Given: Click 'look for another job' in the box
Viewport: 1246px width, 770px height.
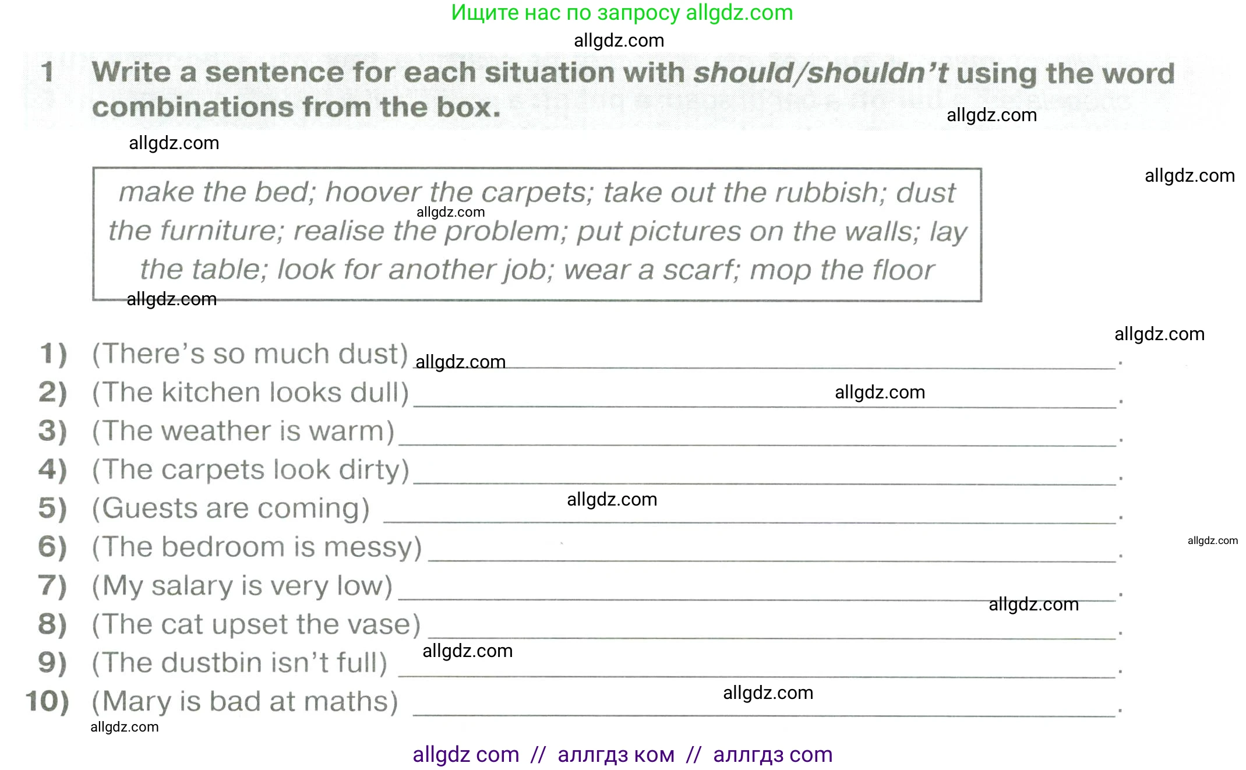Looking at the screenshot, I should (x=415, y=270).
